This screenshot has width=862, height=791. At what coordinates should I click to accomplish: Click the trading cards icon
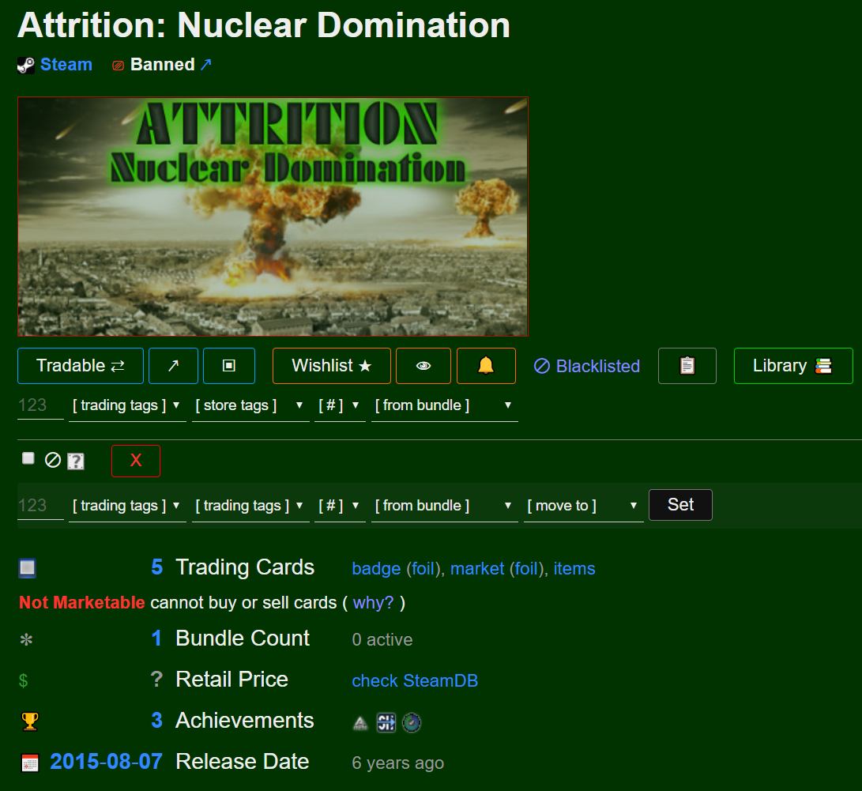point(28,568)
